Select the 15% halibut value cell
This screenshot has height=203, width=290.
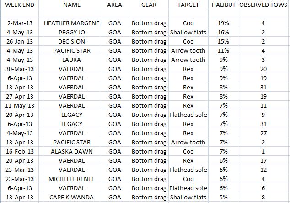coord(223,41)
